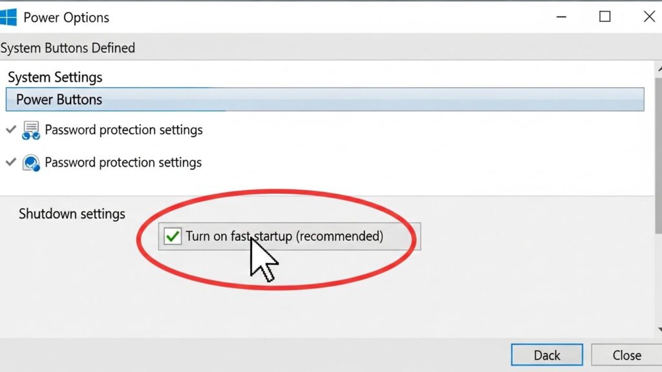Screen dimensions: 662x372
Task: Click the Power Options title text
Action: coord(67,17)
